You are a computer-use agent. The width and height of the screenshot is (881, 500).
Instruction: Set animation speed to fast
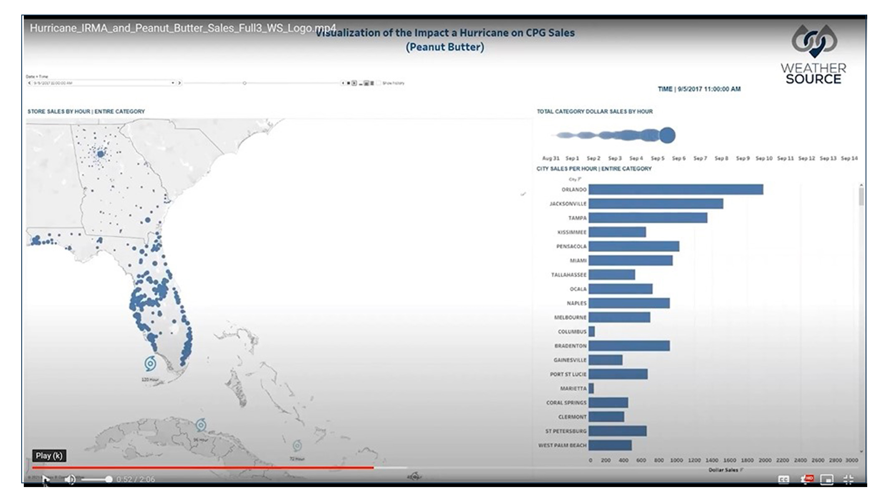(372, 83)
